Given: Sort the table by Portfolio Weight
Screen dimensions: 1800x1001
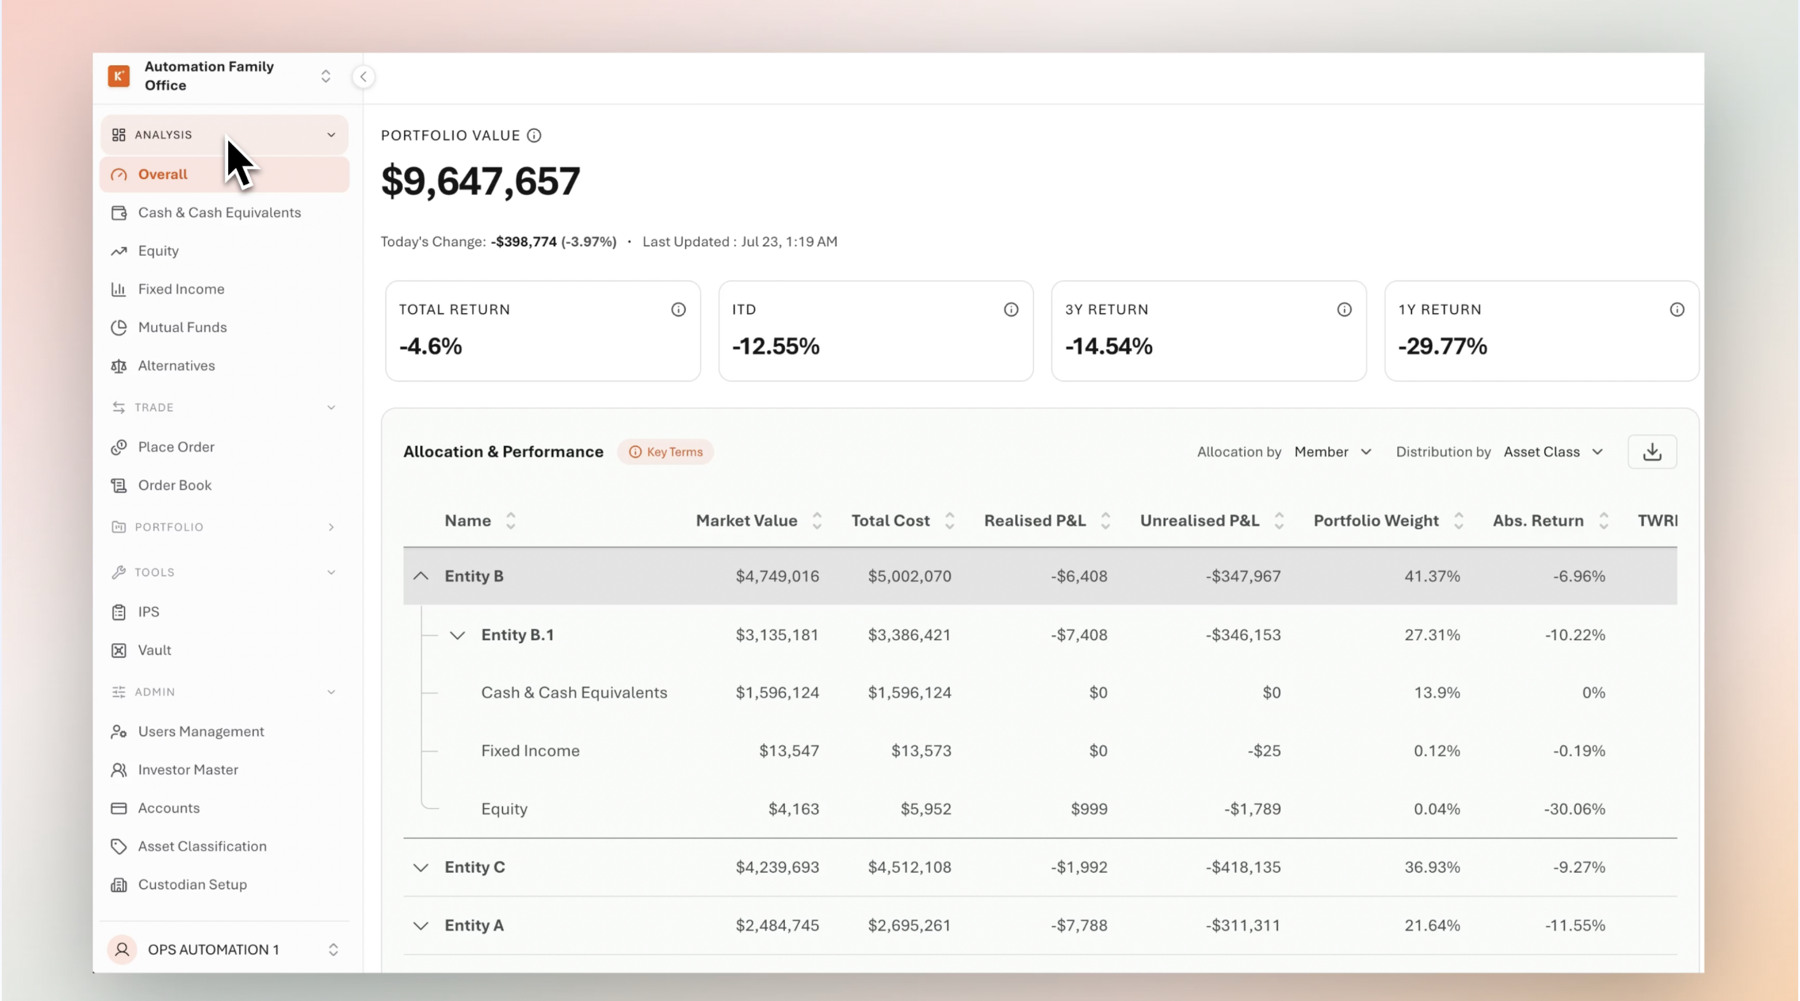Looking at the screenshot, I should coord(1458,522).
